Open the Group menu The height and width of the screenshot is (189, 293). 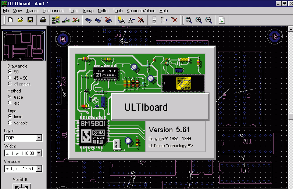pos(88,11)
